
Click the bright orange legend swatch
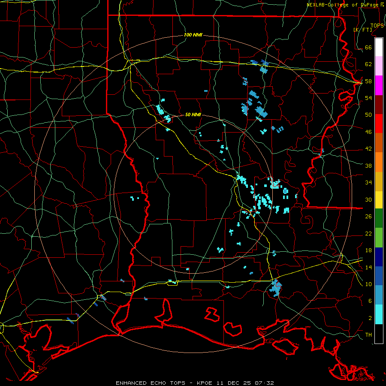(379, 162)
